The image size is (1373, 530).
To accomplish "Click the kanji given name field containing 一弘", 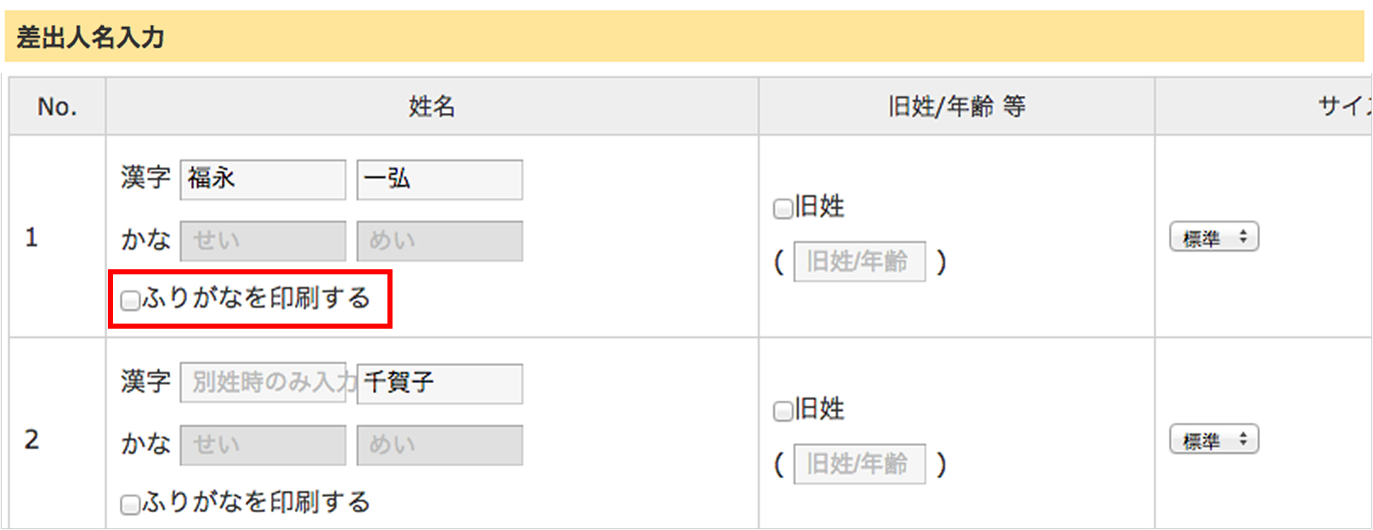I will [439, 179].
